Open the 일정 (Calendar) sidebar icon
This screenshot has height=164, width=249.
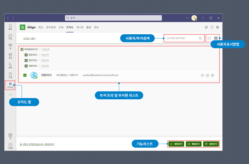[10, 56]
